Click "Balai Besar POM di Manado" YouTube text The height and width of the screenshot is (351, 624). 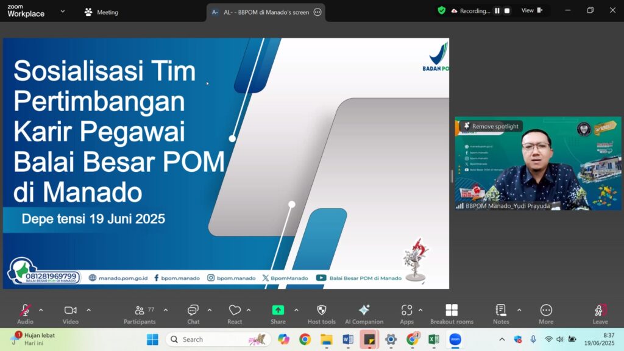pos(366,278)
